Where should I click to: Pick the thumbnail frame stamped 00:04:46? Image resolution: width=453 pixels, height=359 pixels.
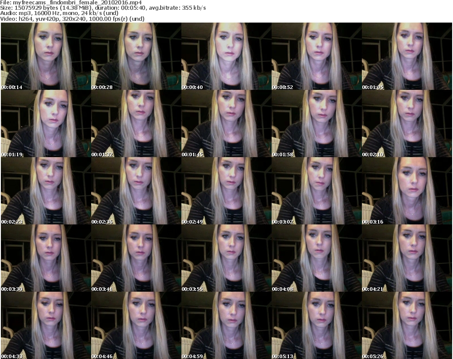coord(136,325)
